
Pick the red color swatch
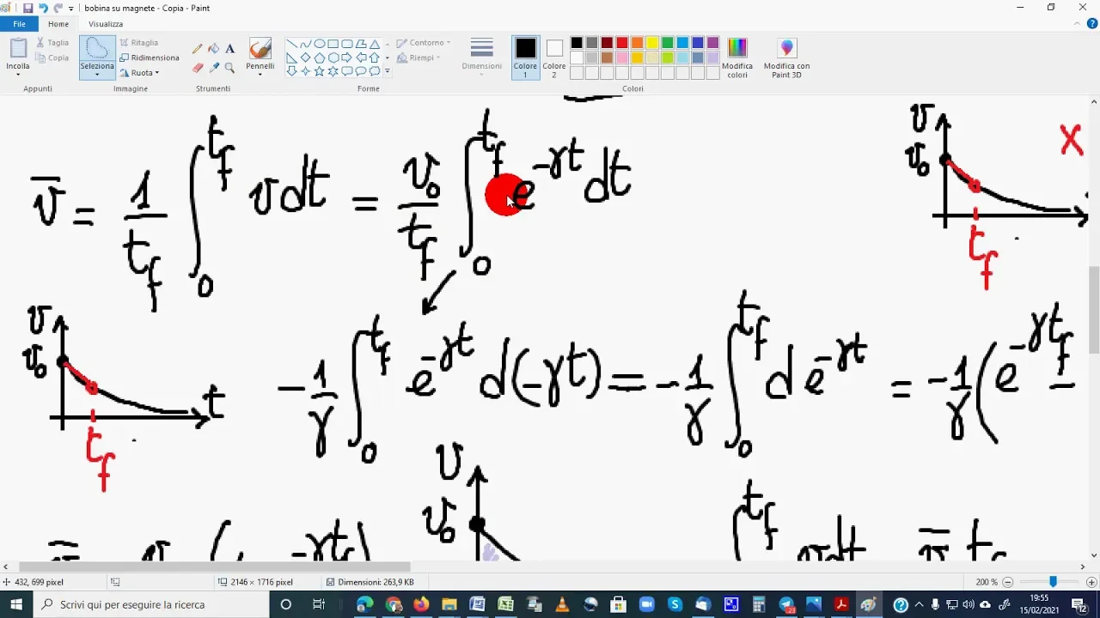click(622, 43)
